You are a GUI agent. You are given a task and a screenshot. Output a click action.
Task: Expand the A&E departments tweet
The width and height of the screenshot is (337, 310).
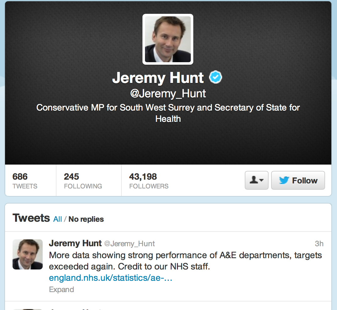(62, 289)
